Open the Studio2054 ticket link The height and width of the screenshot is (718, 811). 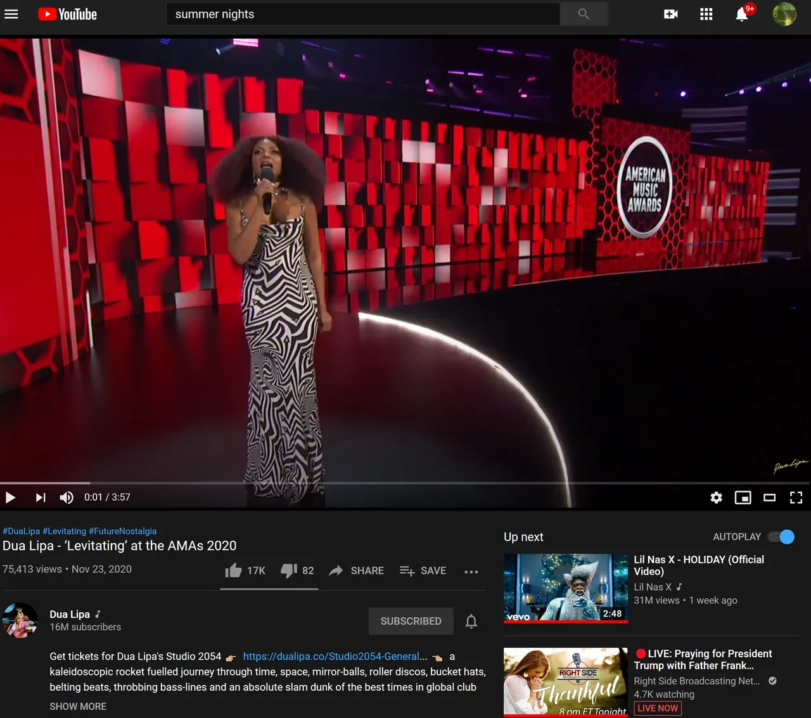(x=335, y=656)
